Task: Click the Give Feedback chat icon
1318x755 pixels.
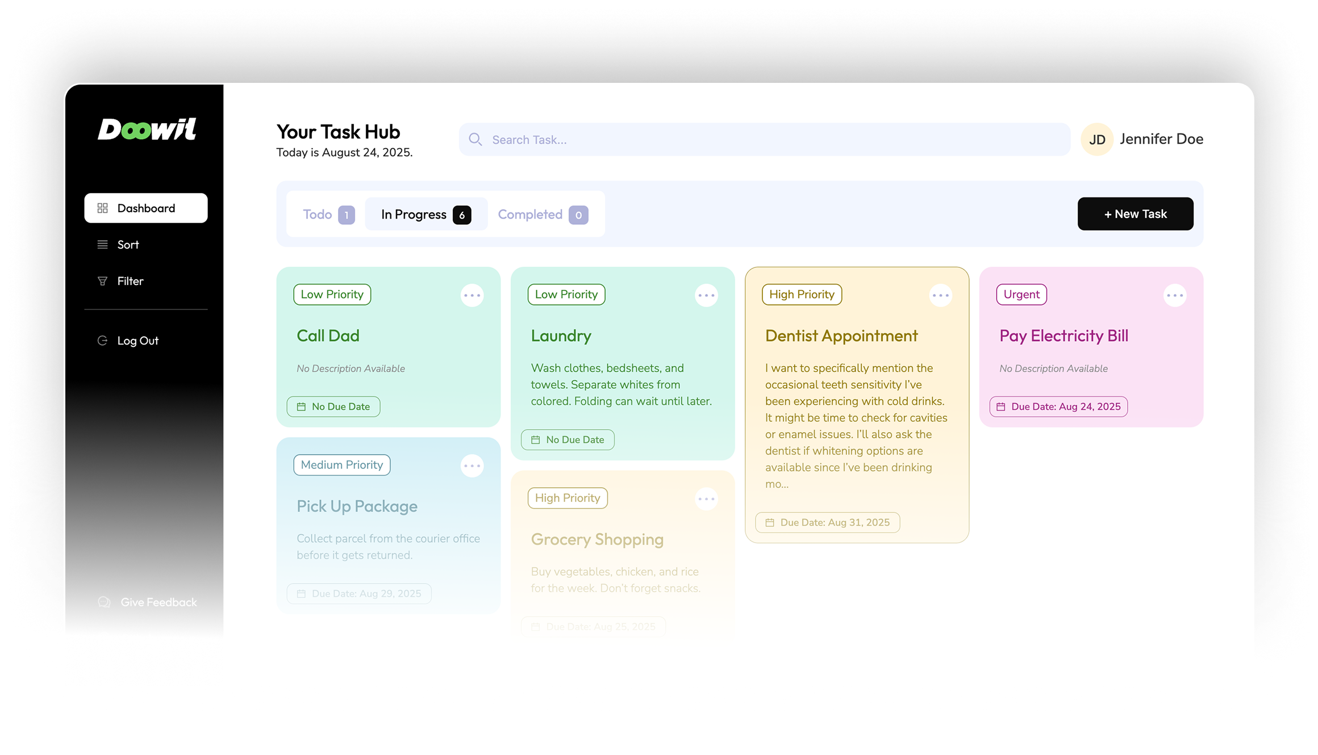Action: [104, 602]
